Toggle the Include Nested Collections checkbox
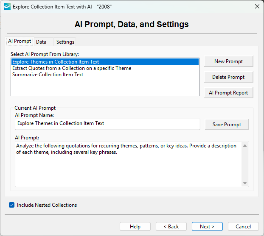 point(12,205)
